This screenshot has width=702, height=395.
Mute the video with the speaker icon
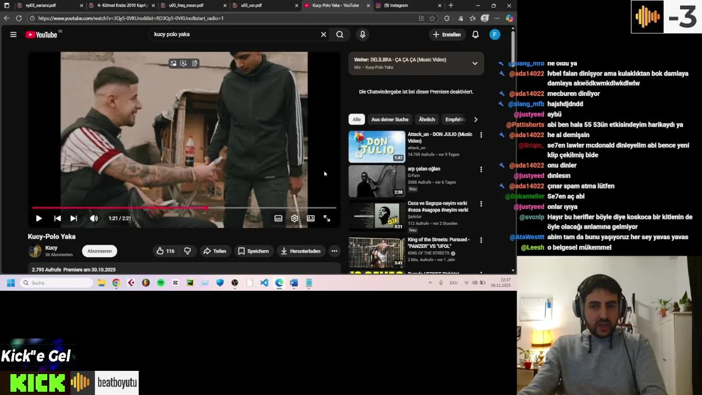(x=94, y=218)
